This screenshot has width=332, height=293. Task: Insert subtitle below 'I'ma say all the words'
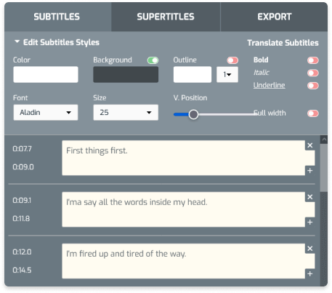[309, 222]
